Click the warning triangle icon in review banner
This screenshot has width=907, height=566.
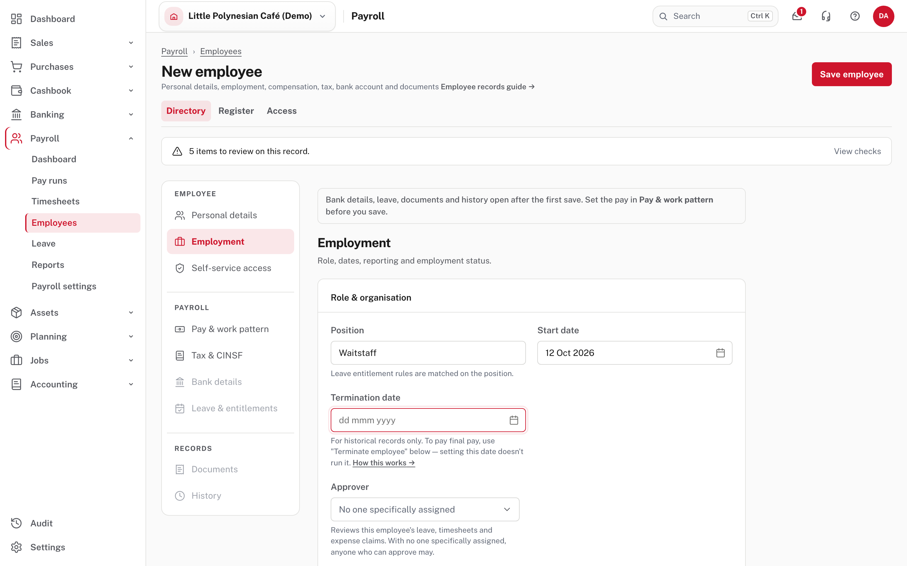pos(177,151)
